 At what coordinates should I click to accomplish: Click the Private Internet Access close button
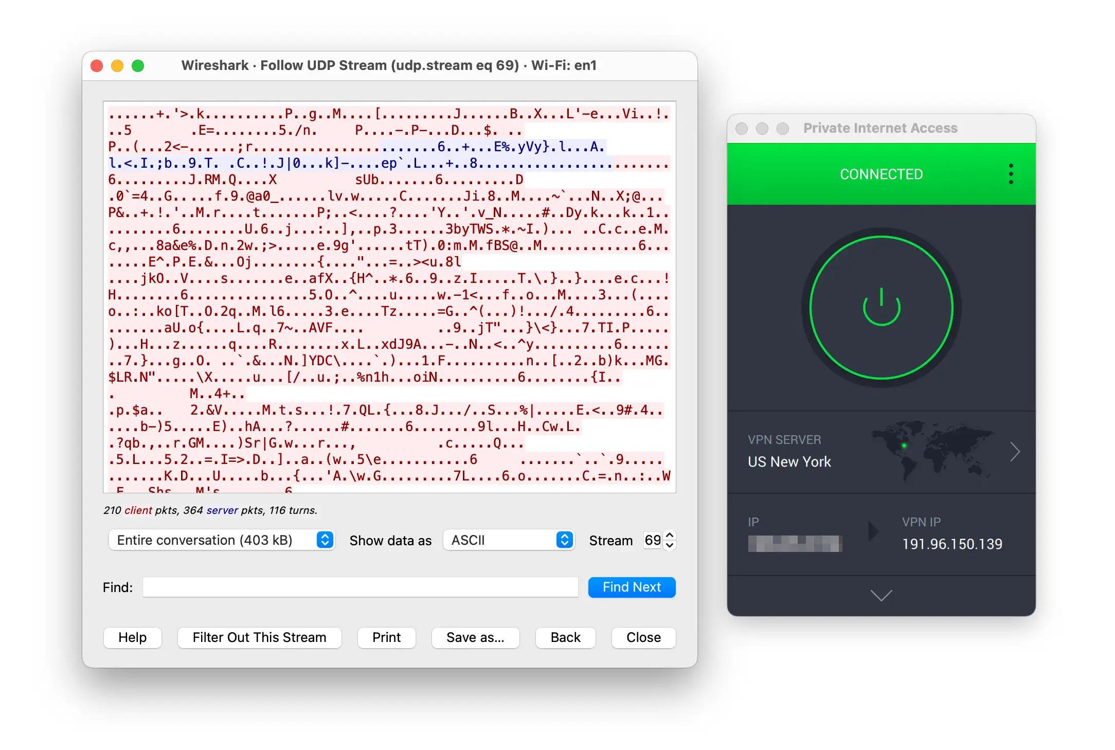pos(741,128)
